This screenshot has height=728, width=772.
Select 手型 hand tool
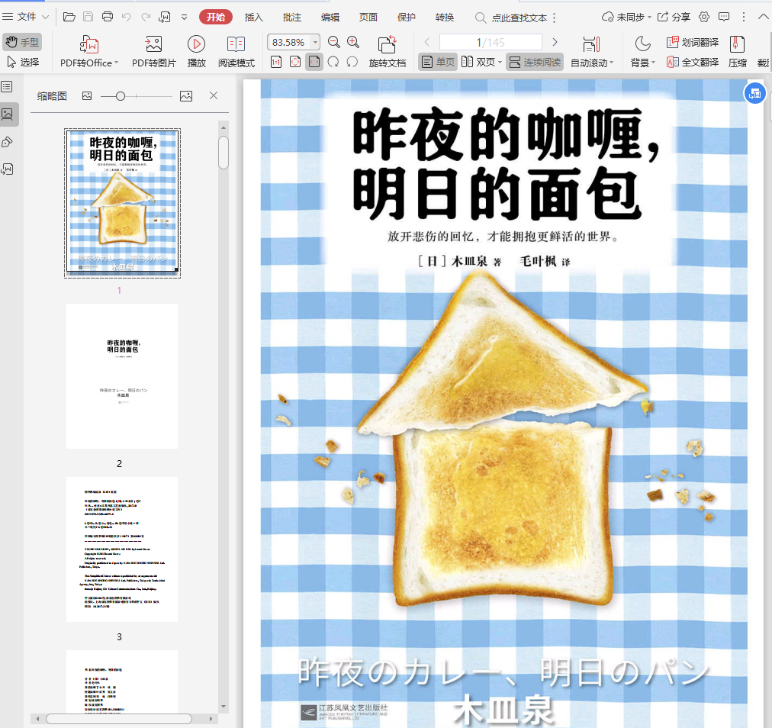pyautogui.click(x=22, y=43)
